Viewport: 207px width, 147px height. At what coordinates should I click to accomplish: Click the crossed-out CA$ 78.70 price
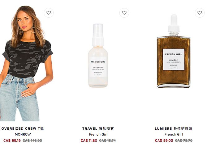pyautogui.click(x=184, y=141)
